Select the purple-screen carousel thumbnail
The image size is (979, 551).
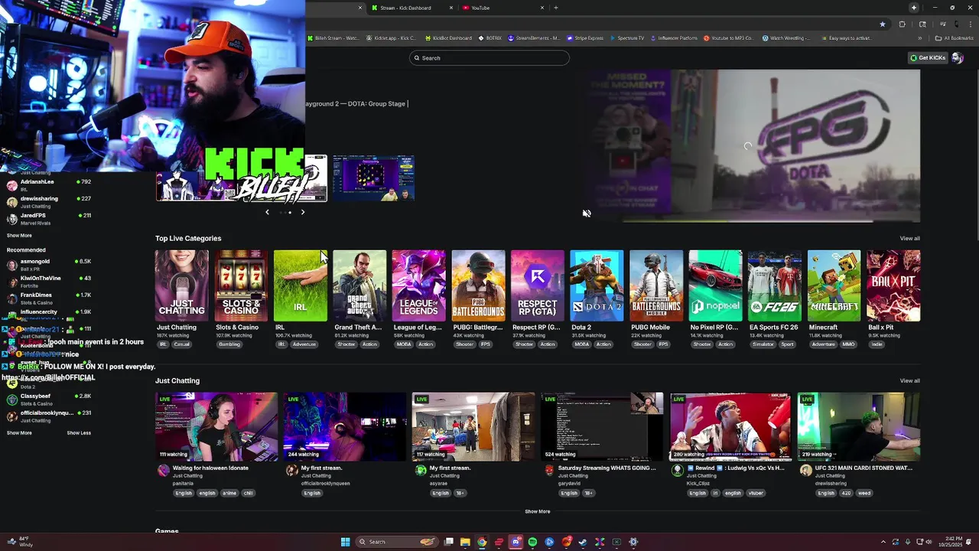pos(373,178)
